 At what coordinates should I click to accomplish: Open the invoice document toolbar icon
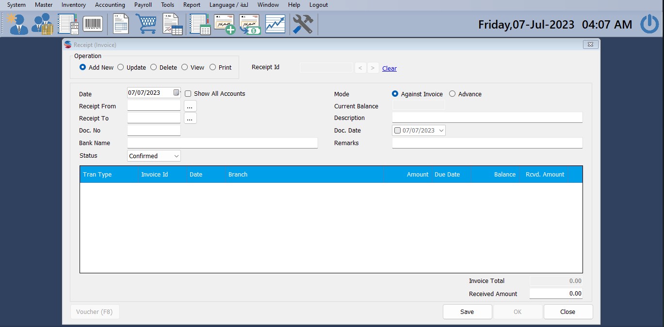point(121,24)
